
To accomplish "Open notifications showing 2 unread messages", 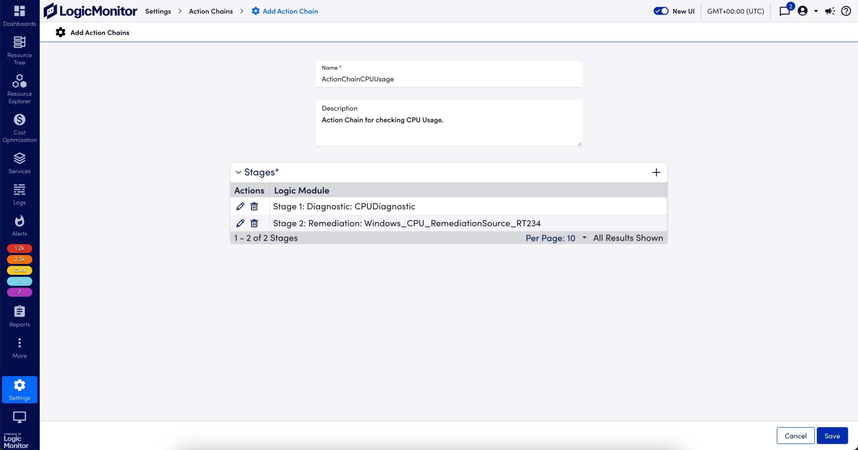I will [x=785, y=11].
